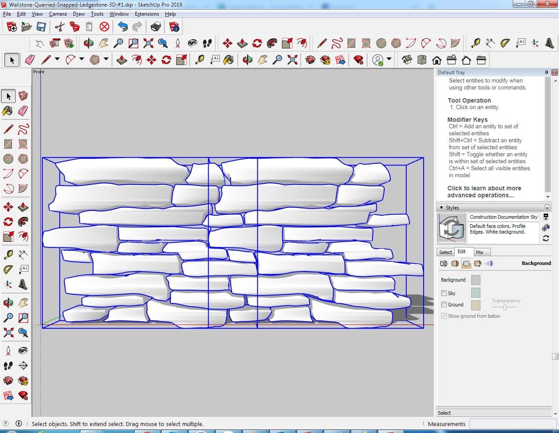Select the Paint Bucket tool in left toolbar
Screen dimensions: 559x433
click(x=8, y=111)
